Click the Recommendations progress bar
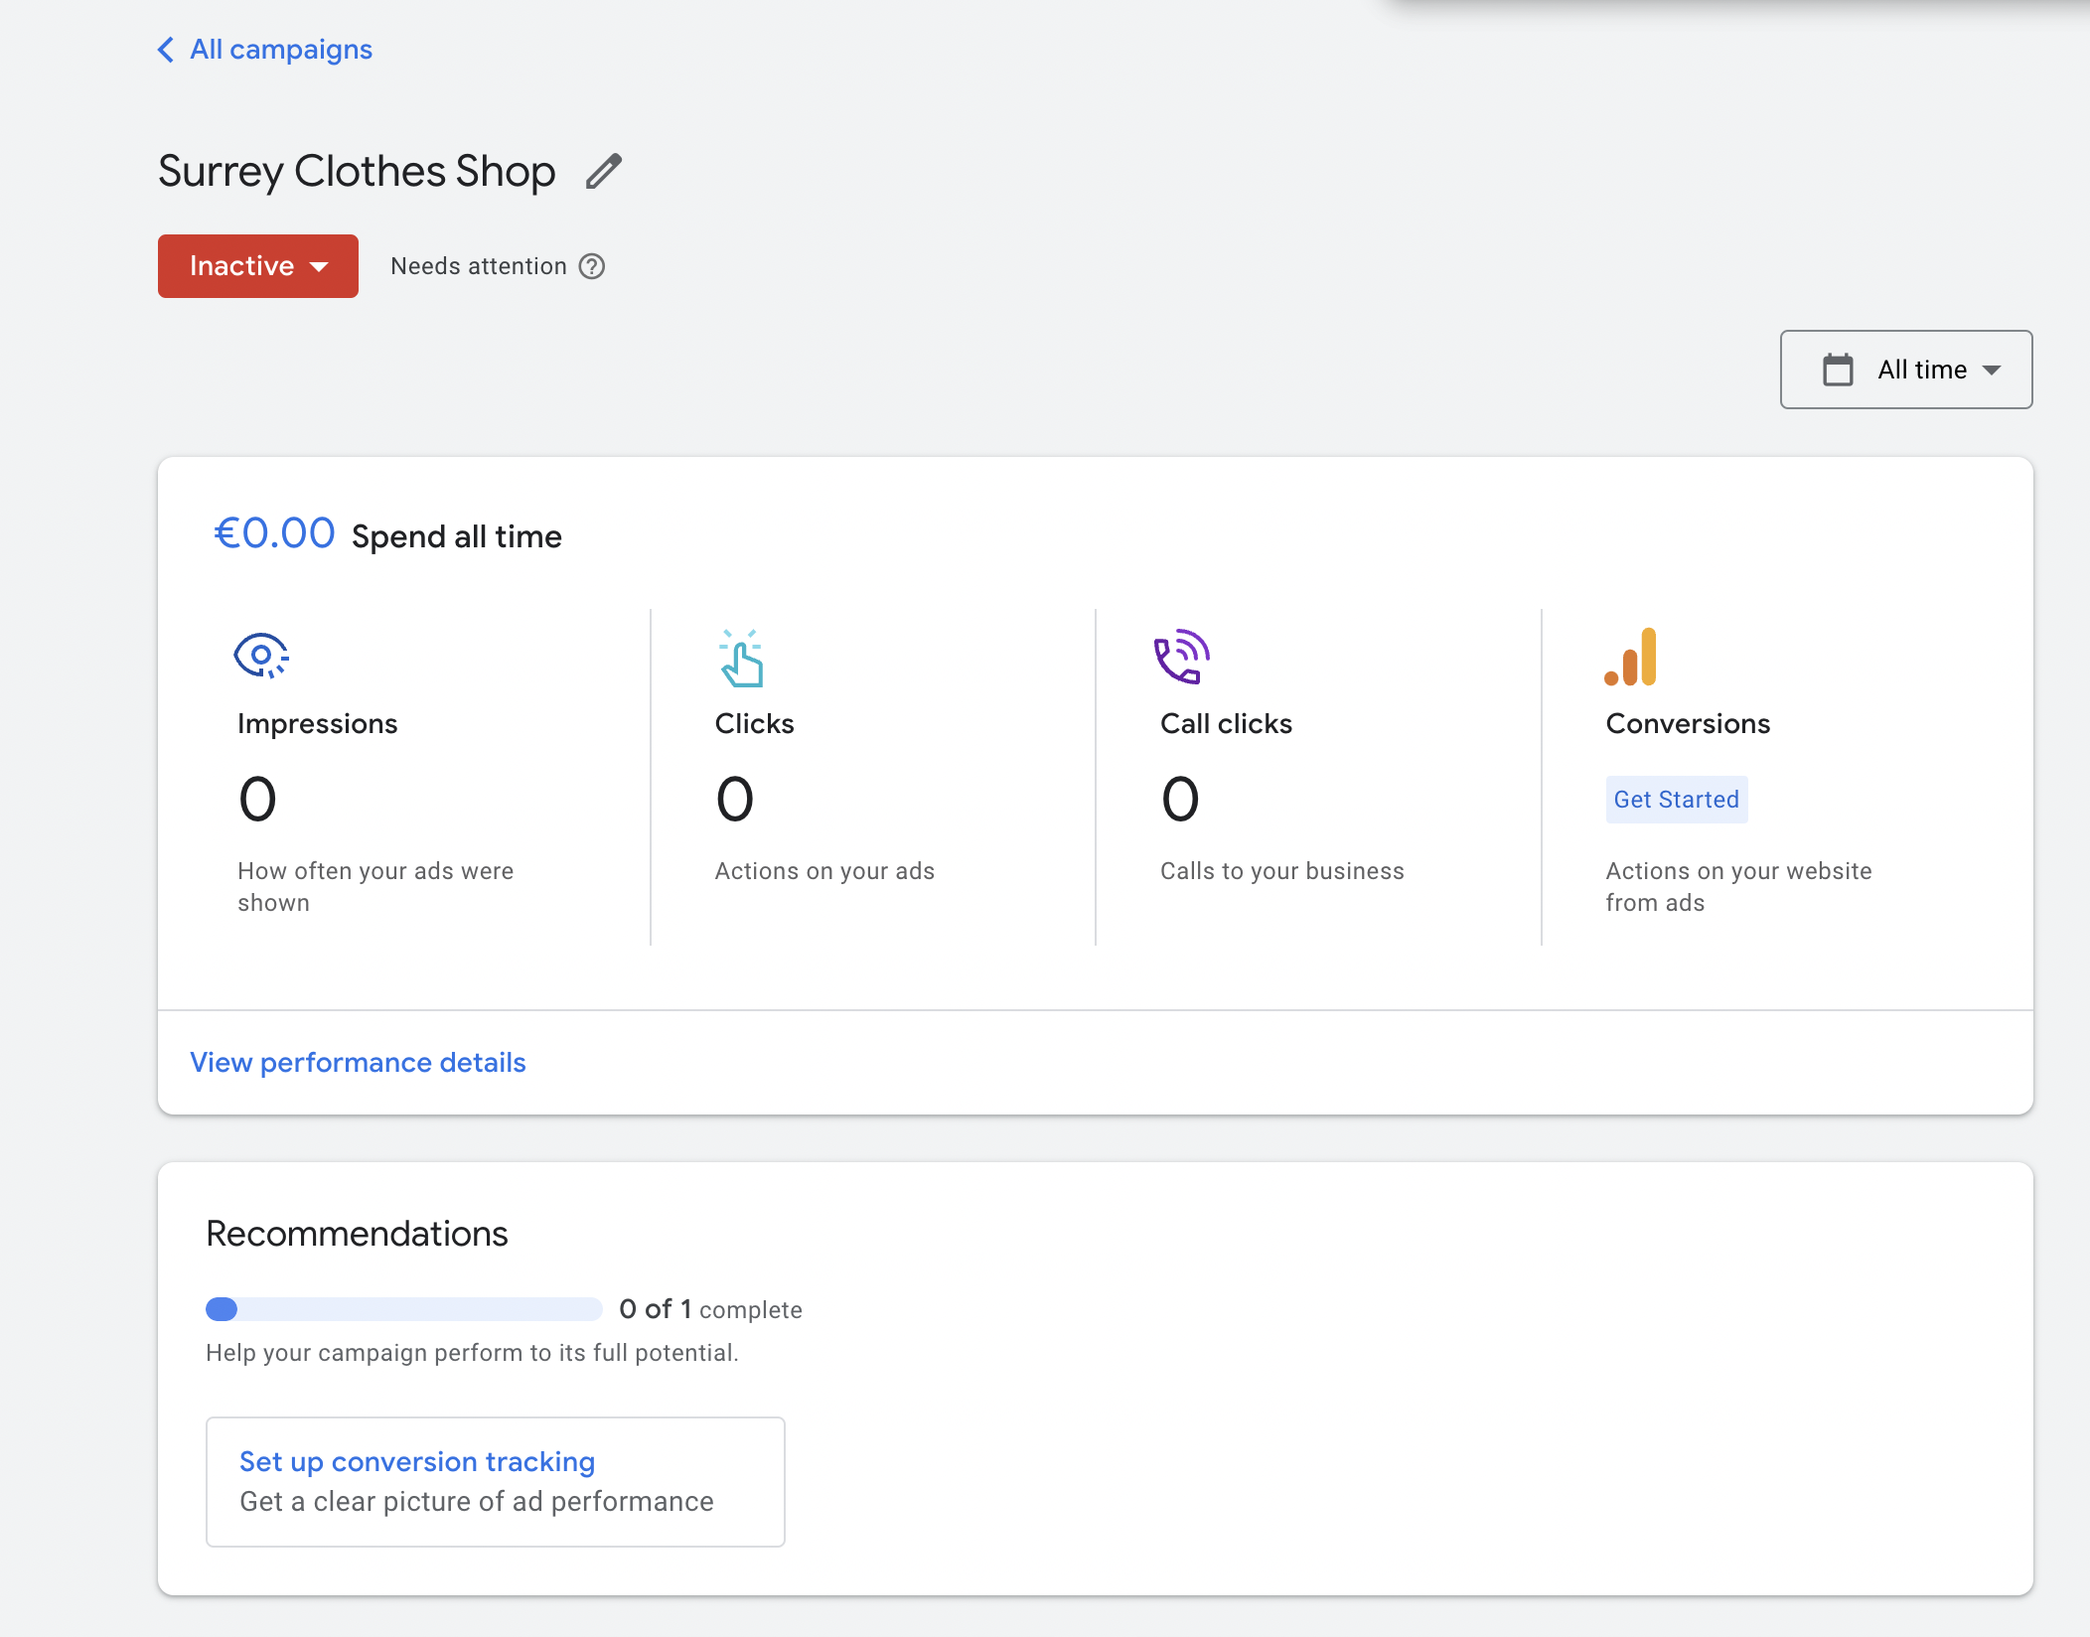2090x1637 pixels. pyautogui.click(x=403, y=1309)
